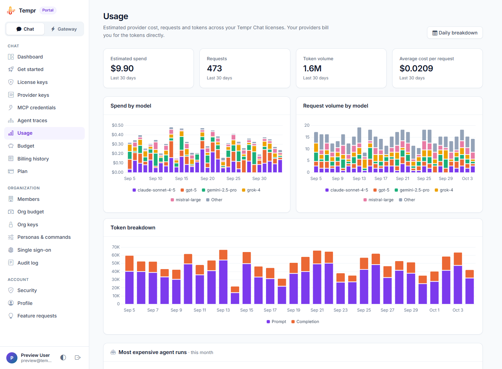Toggle claude-sonnet-4-5 in Spend by model legend
The height and width of the screenshot is (369, 502).
pyautogui.click(x=154, y=190)
